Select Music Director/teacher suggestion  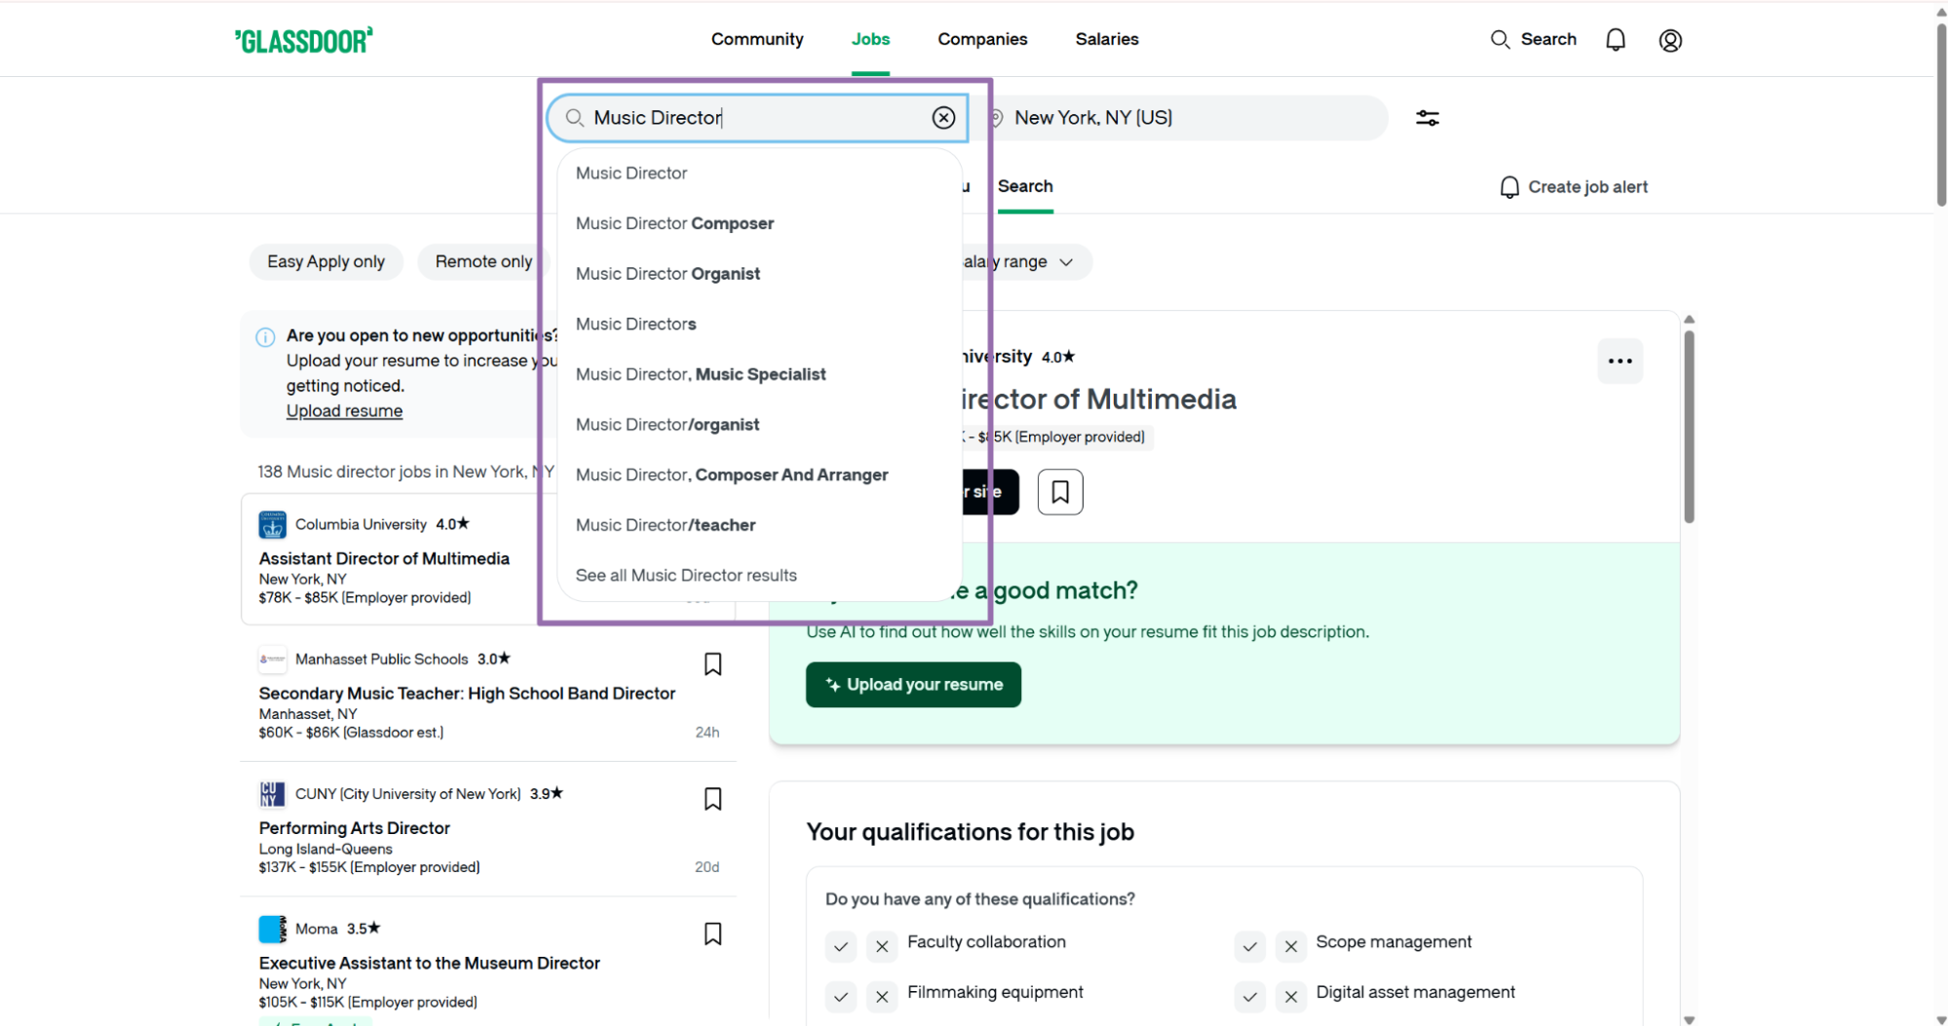759,525
